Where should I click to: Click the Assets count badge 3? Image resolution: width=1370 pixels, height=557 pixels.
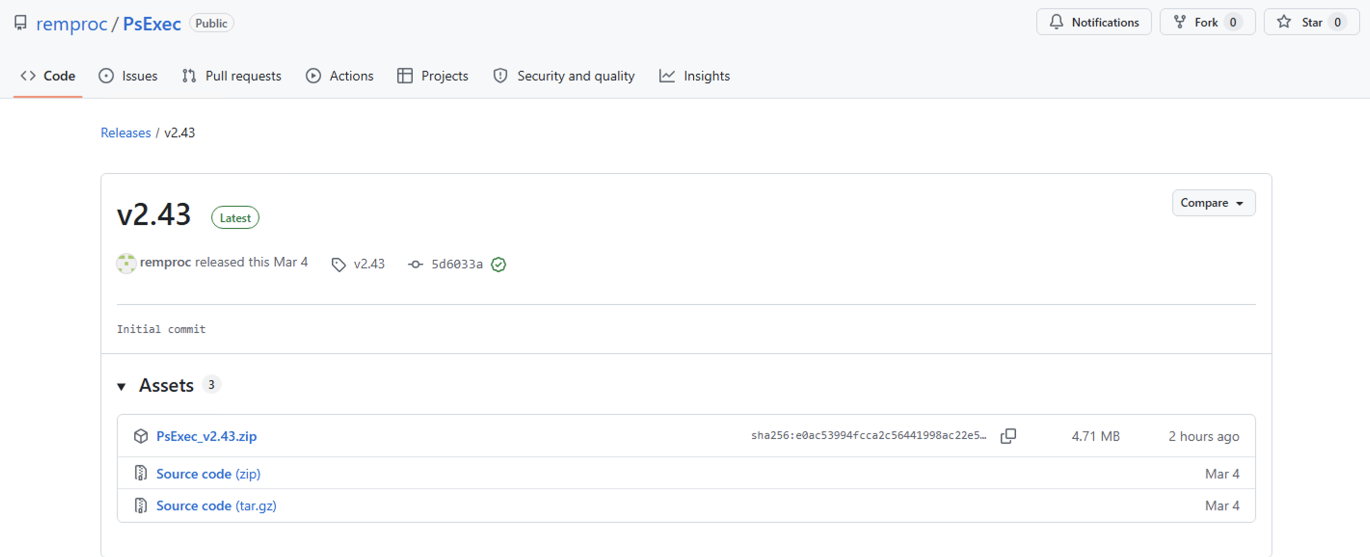pyautogui.click(x=211, y=385)
